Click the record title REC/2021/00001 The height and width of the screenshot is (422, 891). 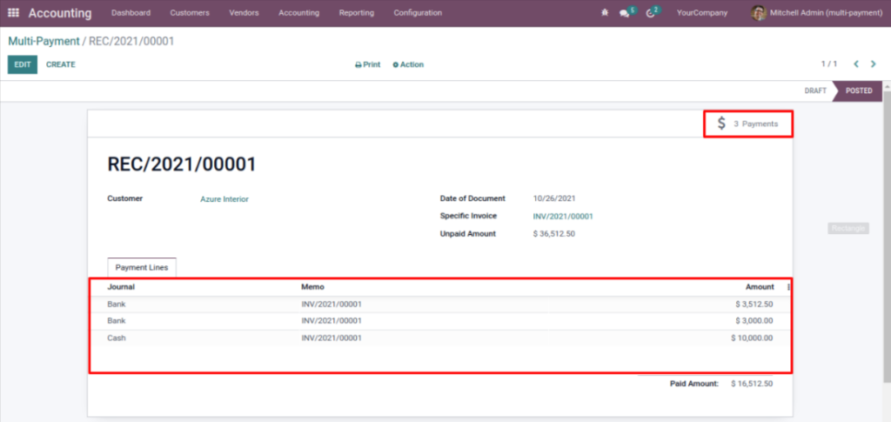click(182, 164)
